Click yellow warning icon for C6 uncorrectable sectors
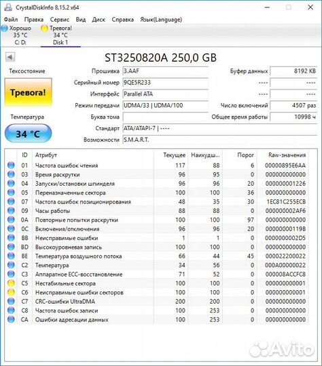Image resolution: width=322 pixels, height=366 pixels. tap(11, 292)
